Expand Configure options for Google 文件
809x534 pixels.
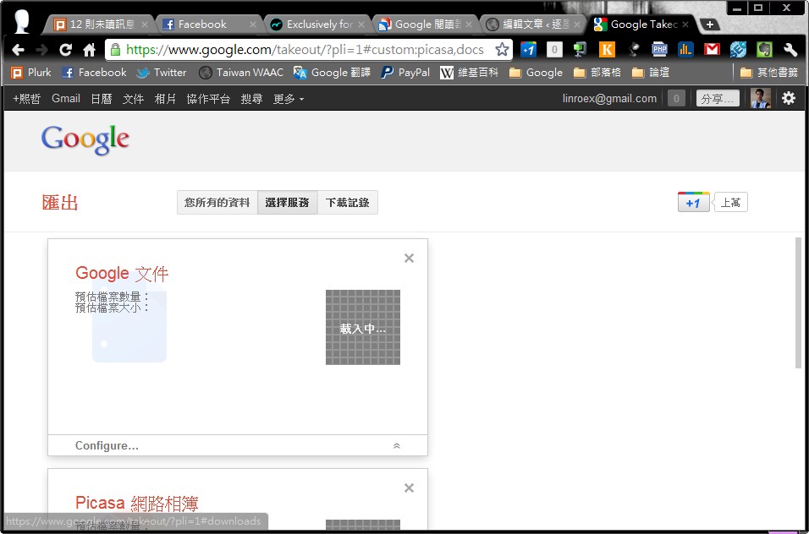(107, 445)
